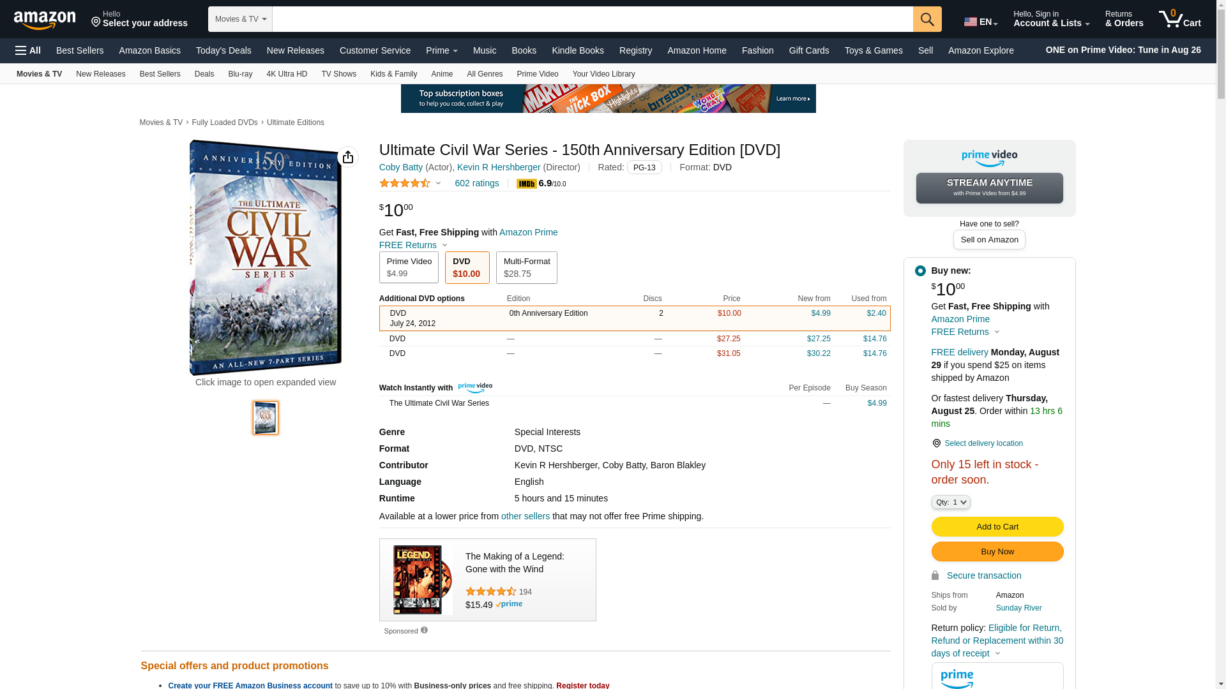Open TV Shows subcategory
1226x689 pixels.
pyautogui.click(x=339, y=74)
